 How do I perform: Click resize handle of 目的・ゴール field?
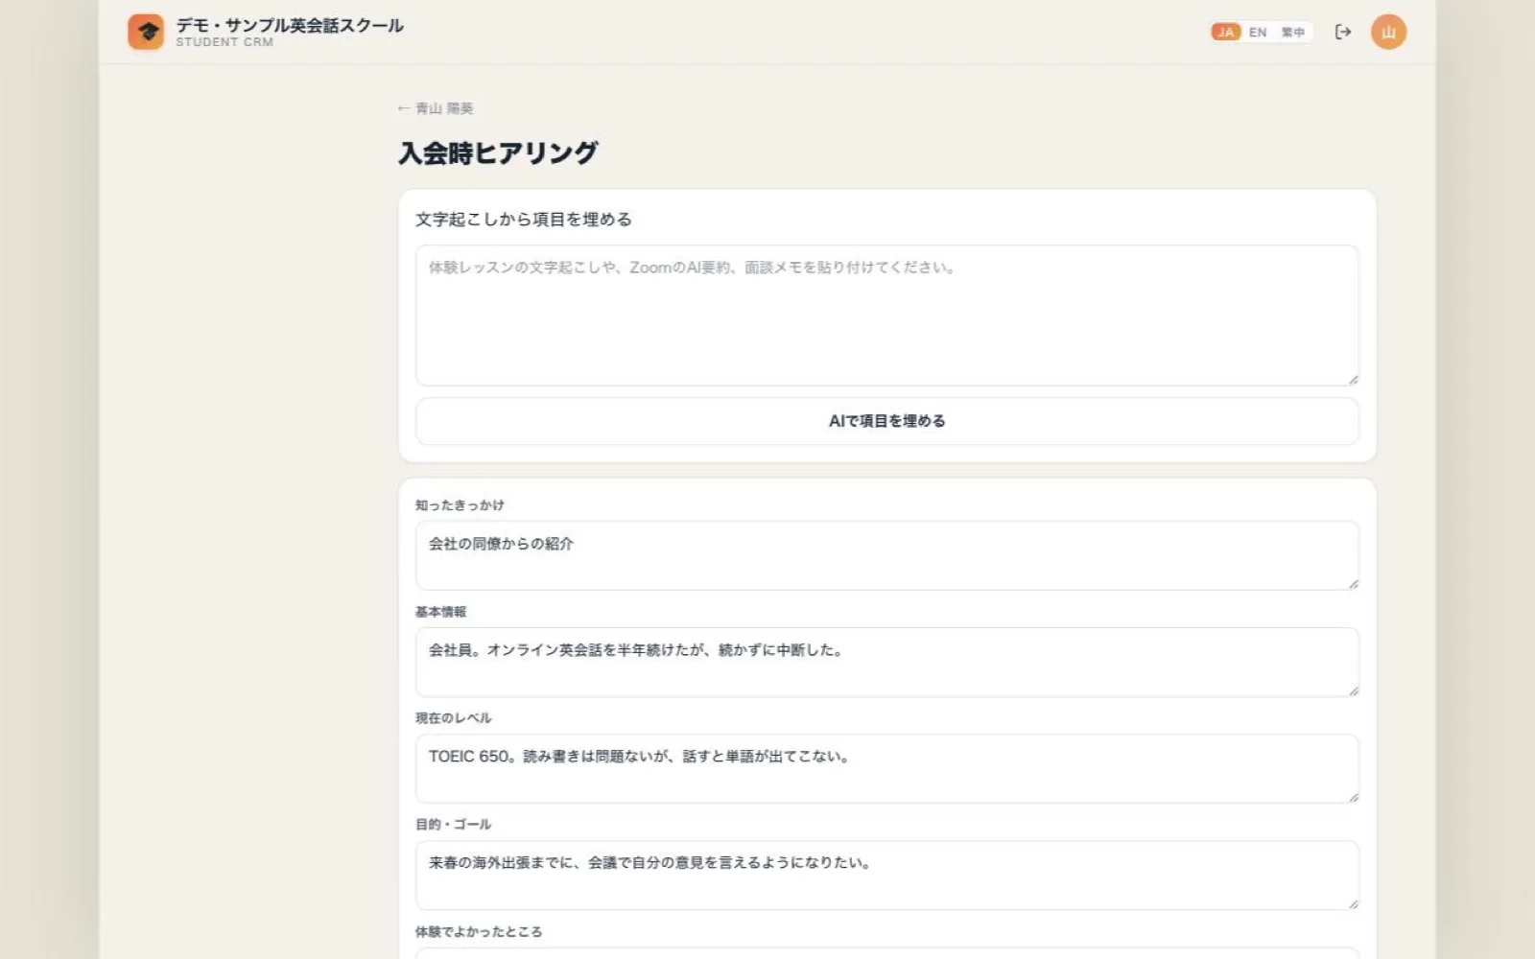point(1353,903)
